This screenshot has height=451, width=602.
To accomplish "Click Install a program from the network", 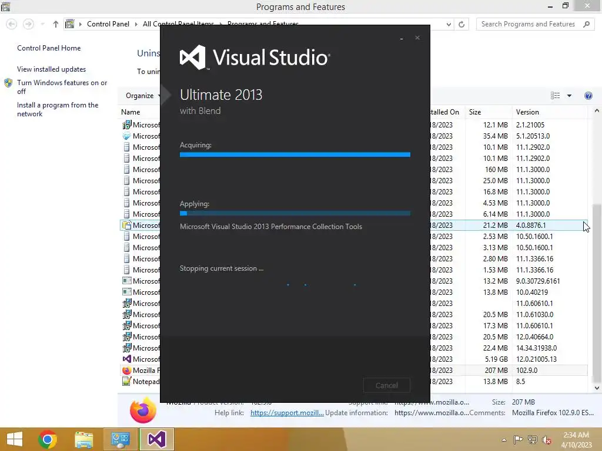I will pyautogui.click(x=58, y=109).
